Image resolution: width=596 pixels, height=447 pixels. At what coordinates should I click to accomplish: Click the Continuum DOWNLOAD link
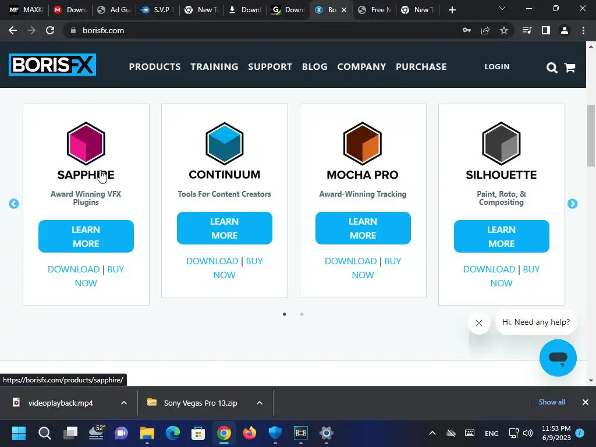coord(212,261)
